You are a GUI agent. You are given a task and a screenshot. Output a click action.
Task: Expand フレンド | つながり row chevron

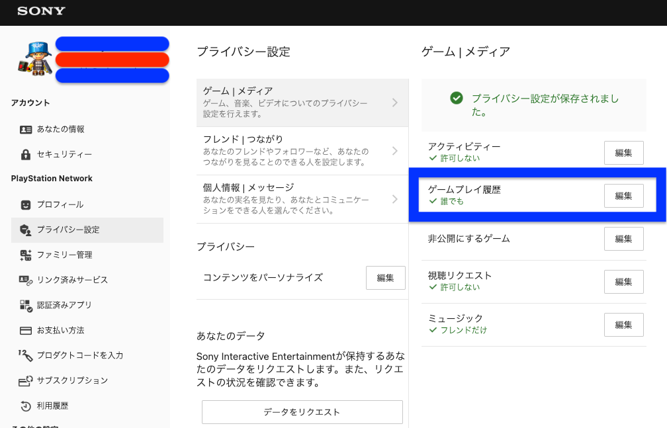click(395, 151)
